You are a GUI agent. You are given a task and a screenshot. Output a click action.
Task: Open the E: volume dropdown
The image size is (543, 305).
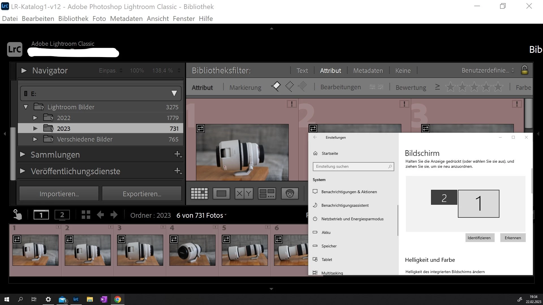pos(174,93)
